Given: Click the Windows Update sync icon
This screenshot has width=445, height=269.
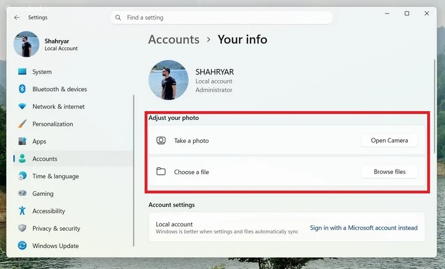Looking at the screenshot, I should point(22,246).
